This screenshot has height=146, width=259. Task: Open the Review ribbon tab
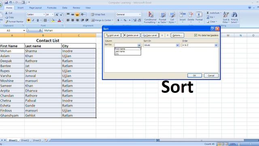pyautogui.click(x=76, y=8)
